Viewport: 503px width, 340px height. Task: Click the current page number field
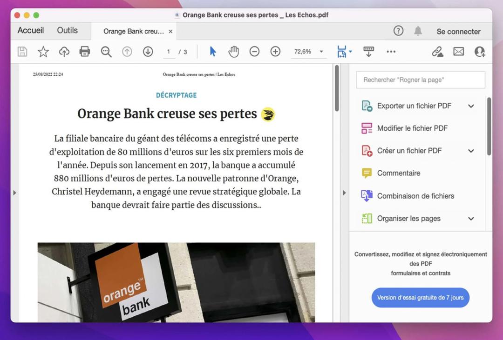(x=169, y=52)
